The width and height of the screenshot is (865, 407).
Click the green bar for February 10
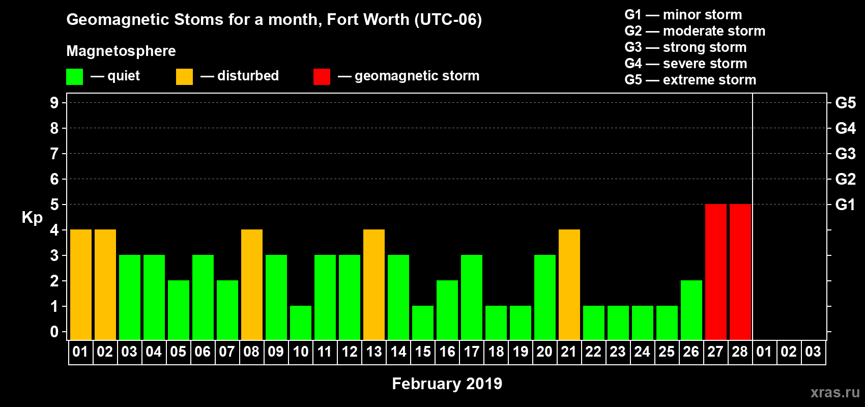[x=301, y=323]
